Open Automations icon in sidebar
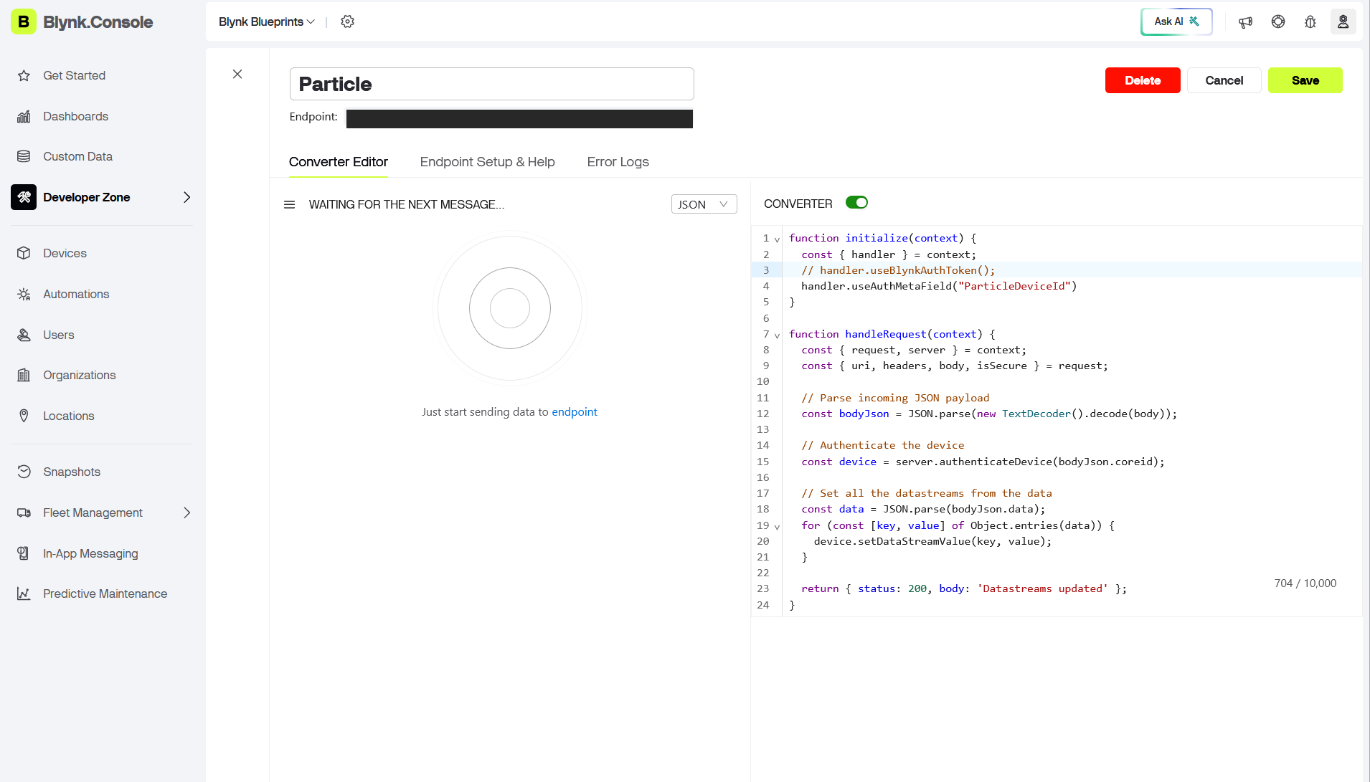This screenshot has height=782, width=1370. (x=24, y=294)
